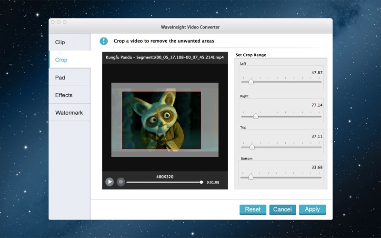The width and height of the screenshot is (381, 238).
Task: Click the Reset button
Action: (253, 209)
